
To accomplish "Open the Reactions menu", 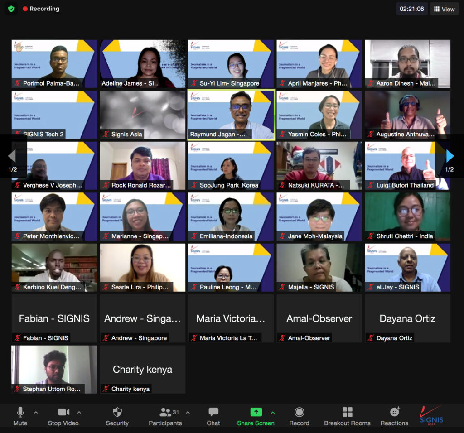I will click(x=394, y=416).
